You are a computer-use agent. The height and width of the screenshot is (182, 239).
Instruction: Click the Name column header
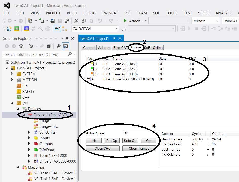[117, 58]
